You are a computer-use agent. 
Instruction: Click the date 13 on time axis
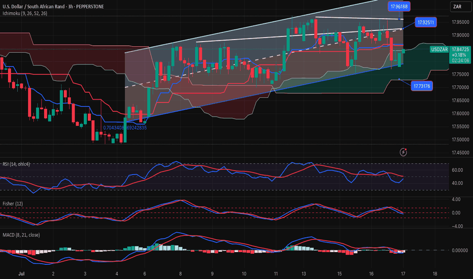[x=303, y=273]
